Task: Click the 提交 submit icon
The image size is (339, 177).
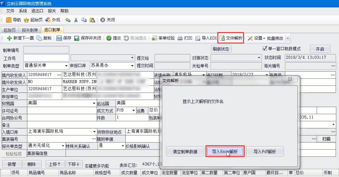Action: click(109, 38)
